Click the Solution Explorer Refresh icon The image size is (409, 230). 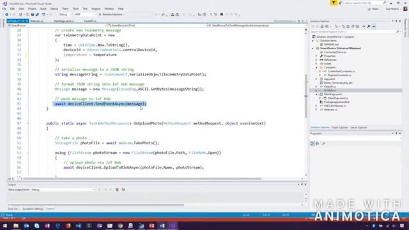(x=348, y=26)
